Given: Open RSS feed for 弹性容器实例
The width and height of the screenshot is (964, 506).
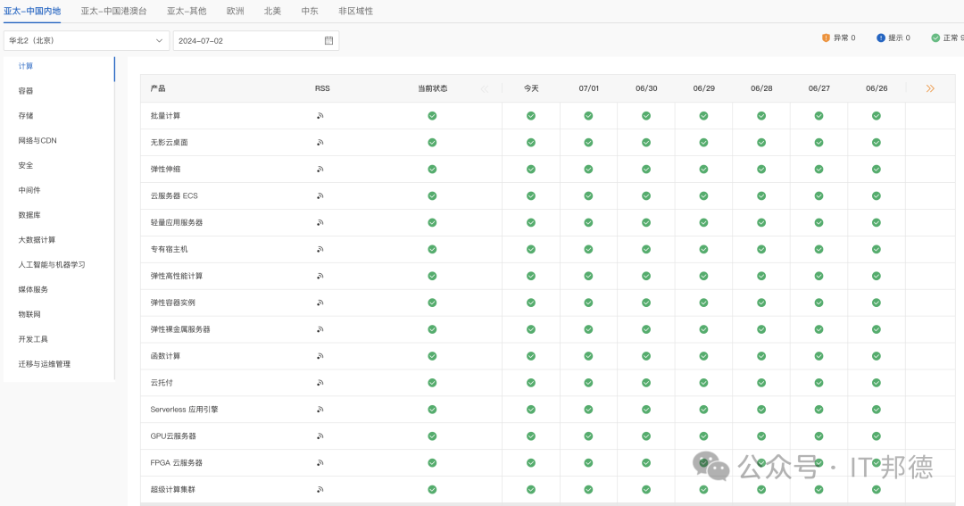Looking at the screenshot, I should point(320,303).
